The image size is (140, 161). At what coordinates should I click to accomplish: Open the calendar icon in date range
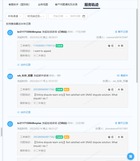point(84,16)
